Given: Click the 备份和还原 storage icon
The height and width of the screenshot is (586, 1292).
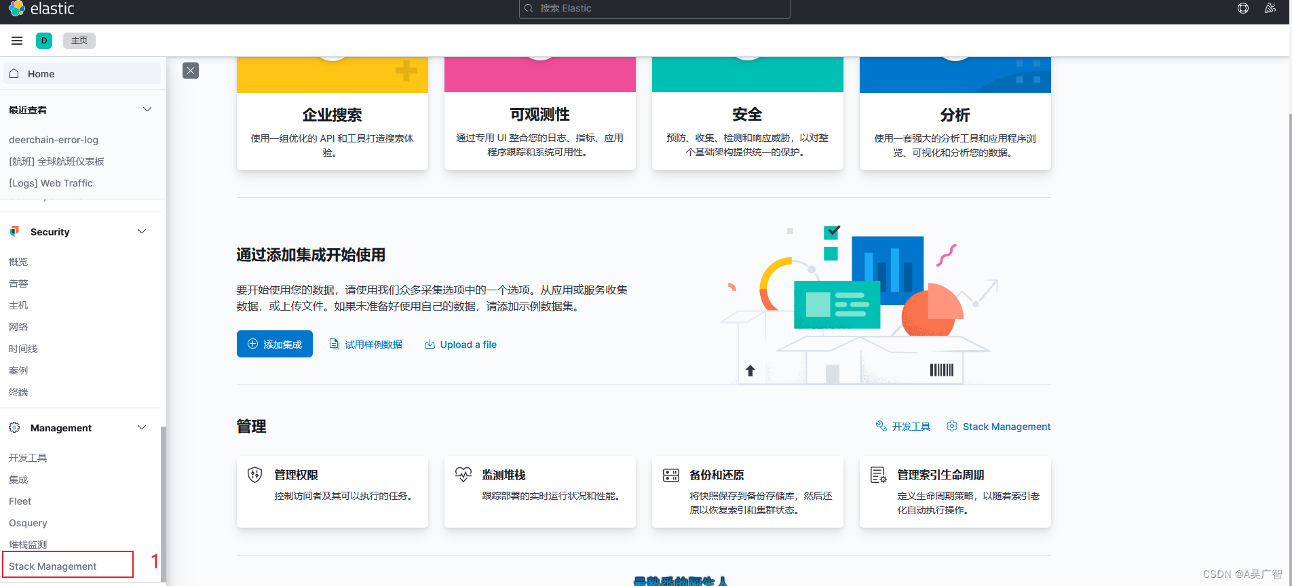Looking at the screenshot, I should pos(670,475).
